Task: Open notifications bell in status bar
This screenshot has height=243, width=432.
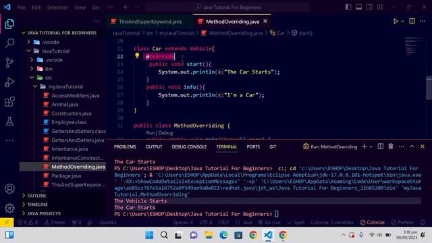Action: (x=423, y=222)
